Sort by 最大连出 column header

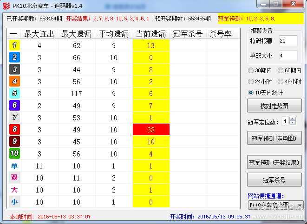39,34
